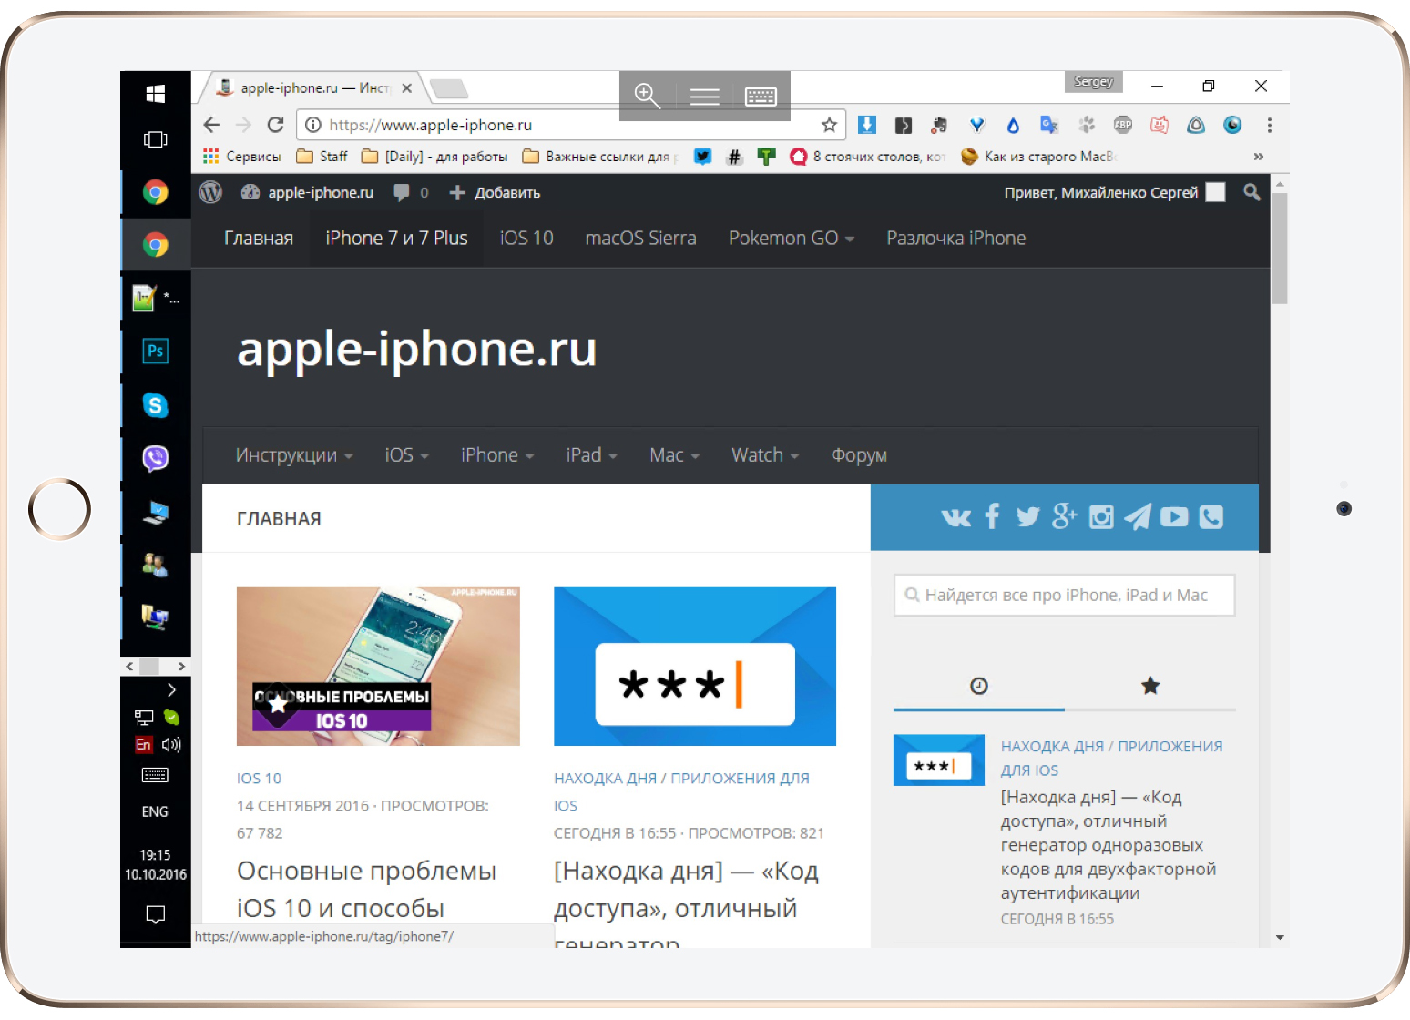Expand the Watch dropdown menu
This screenshot has width=1410, height=1020.
765,455
